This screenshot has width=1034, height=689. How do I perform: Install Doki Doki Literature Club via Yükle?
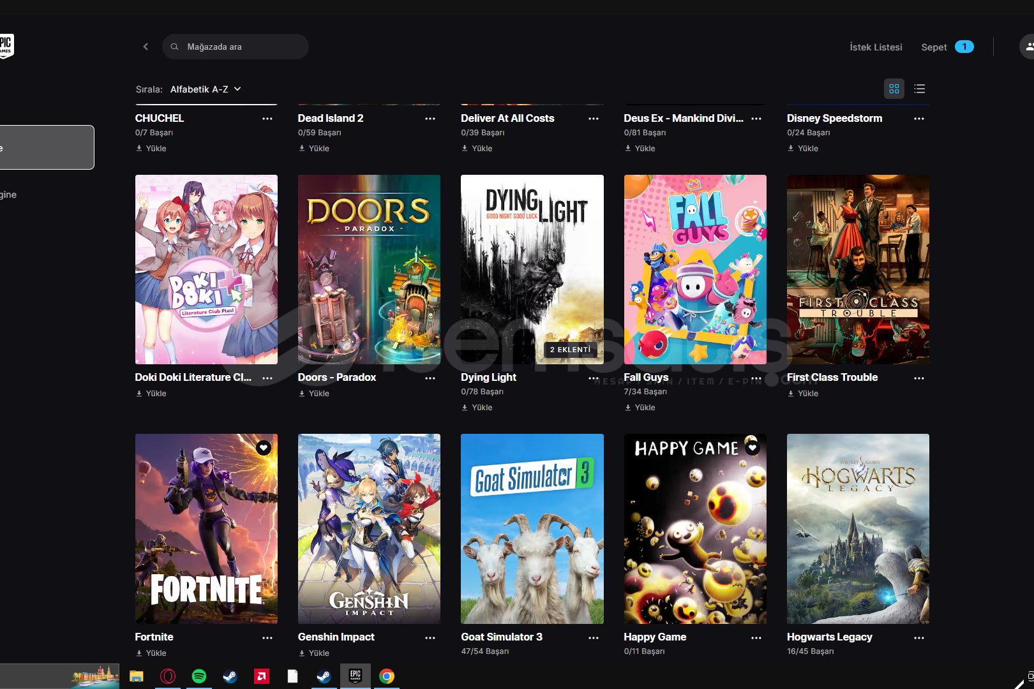point(151,394)
